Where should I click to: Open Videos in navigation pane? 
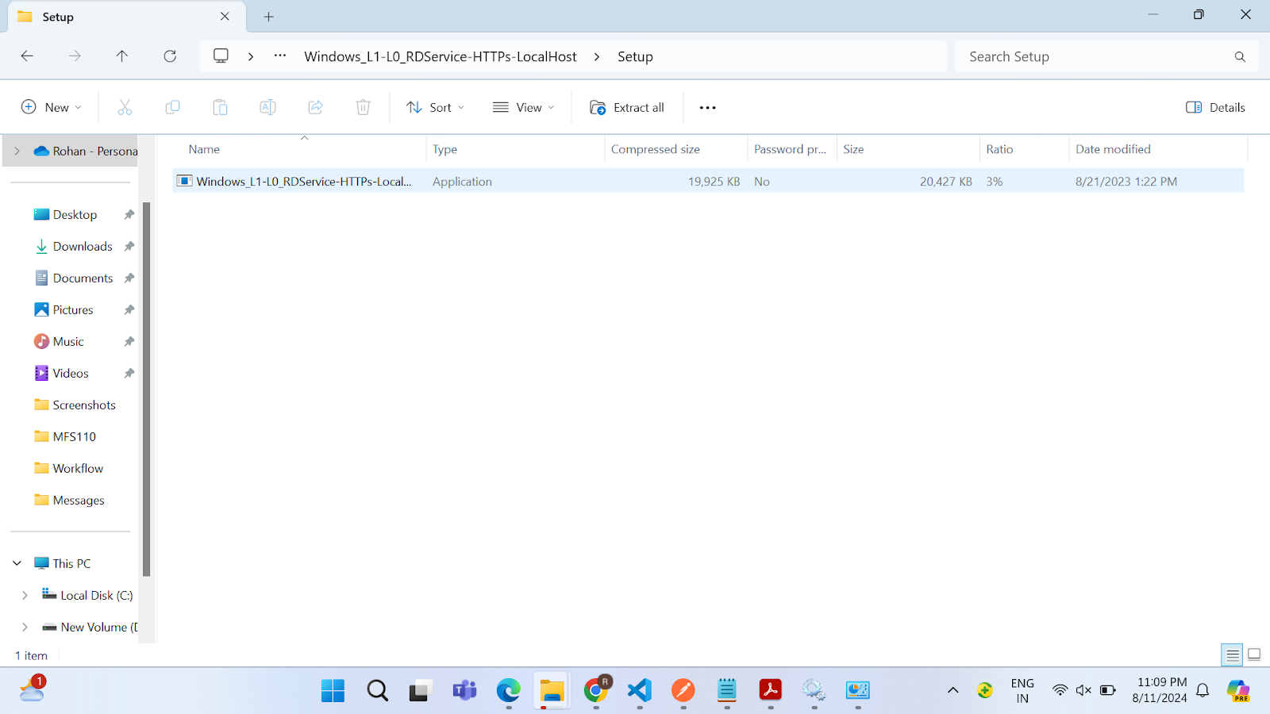(x=71, y=373)
